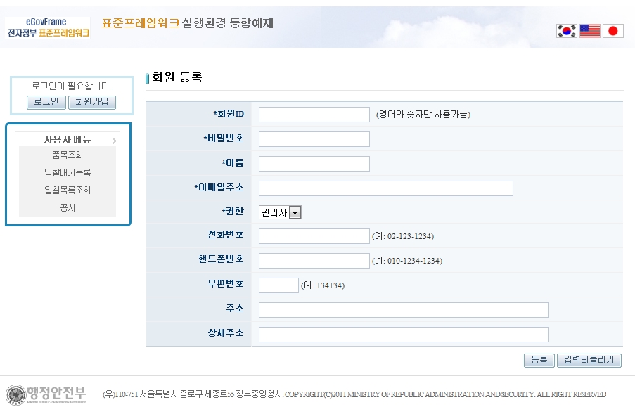Click the United States flag icon
This screenshot has height=407, width=635.
coord(589,31)
